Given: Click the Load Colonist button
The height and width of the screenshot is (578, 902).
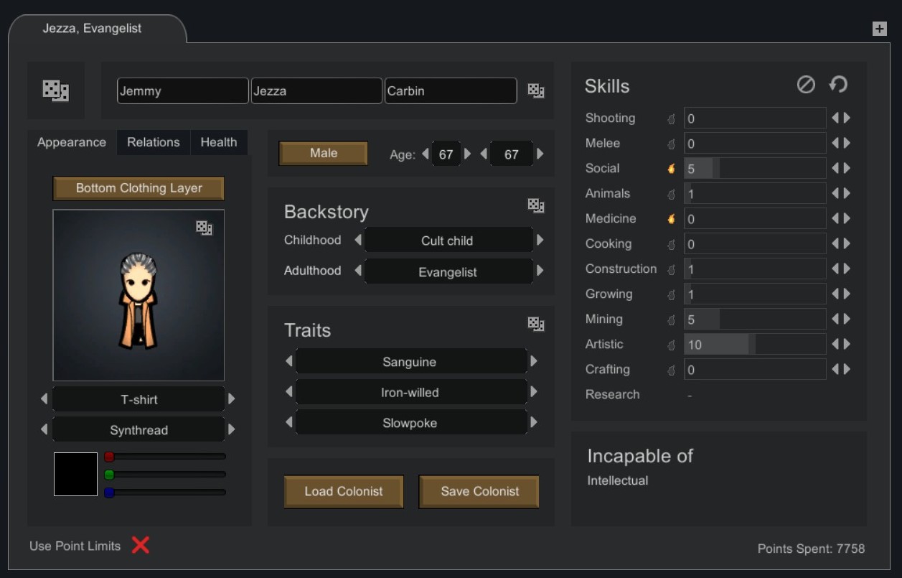Looking at the screenshot, I should click(x=344, y=492).
